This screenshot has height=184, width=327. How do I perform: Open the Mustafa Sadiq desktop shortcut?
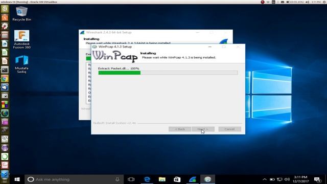(21, 64)
